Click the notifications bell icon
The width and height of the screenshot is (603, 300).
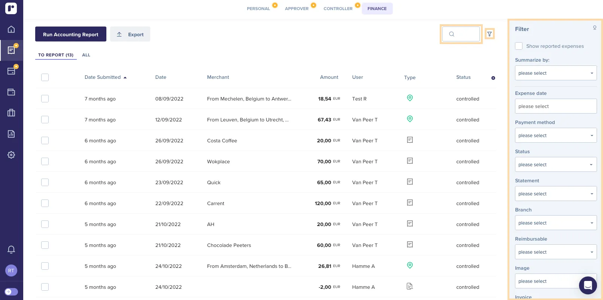(11, 250)
